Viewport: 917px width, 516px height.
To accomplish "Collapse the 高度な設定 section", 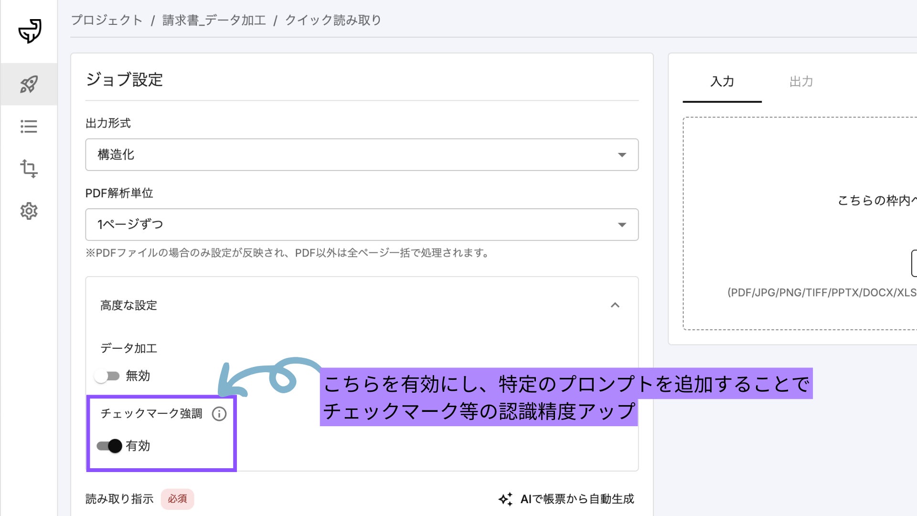I will pos(615,305).
